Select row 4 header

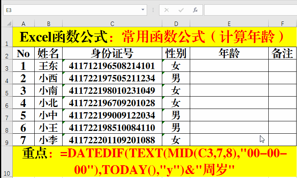coord(7,78)
